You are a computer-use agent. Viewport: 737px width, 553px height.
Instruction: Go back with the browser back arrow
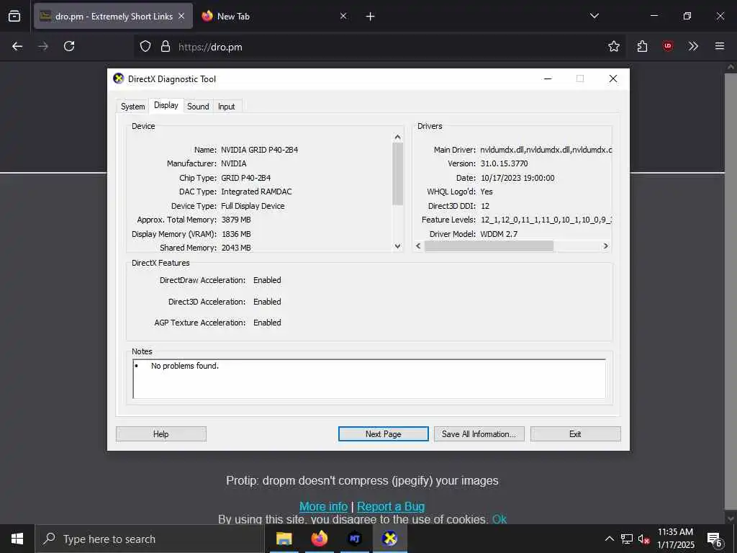tap(17, 46)
